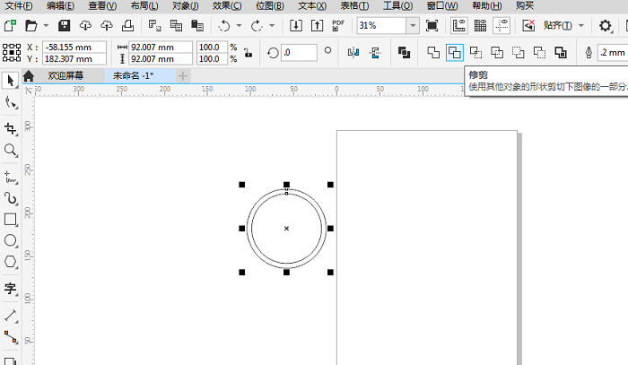Toggle the lock ratio padlock

[249, 53]
